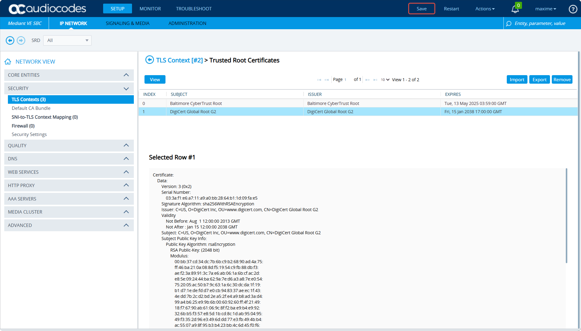This screenshot has height=331, width=581.
Task: Click the navigate back arrow icon
Action: click(10, 40)
